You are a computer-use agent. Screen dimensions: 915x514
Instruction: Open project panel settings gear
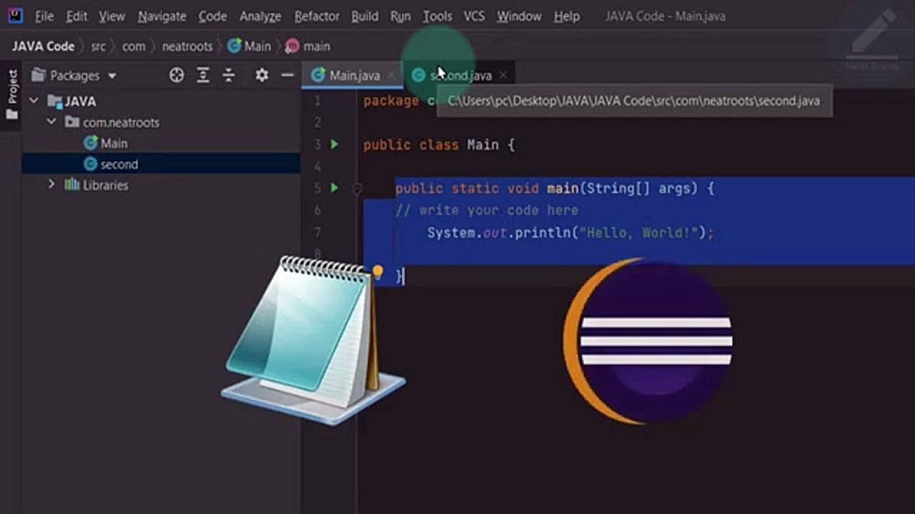pyautogui.click(x=262, y=75)
